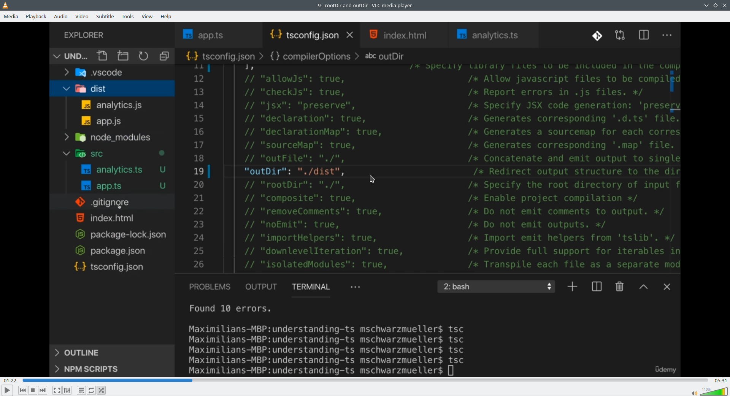Expand the OUTLINE section
Screen dimensions: 730x396
point(112,353)
